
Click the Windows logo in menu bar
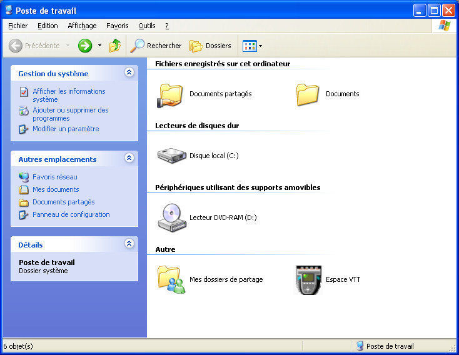point(445,26)
